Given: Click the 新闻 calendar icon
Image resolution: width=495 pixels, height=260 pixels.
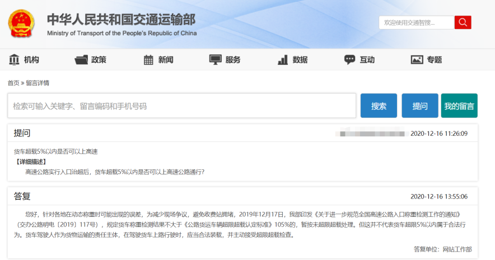Looking at the screenshot, I should (148, 60).
